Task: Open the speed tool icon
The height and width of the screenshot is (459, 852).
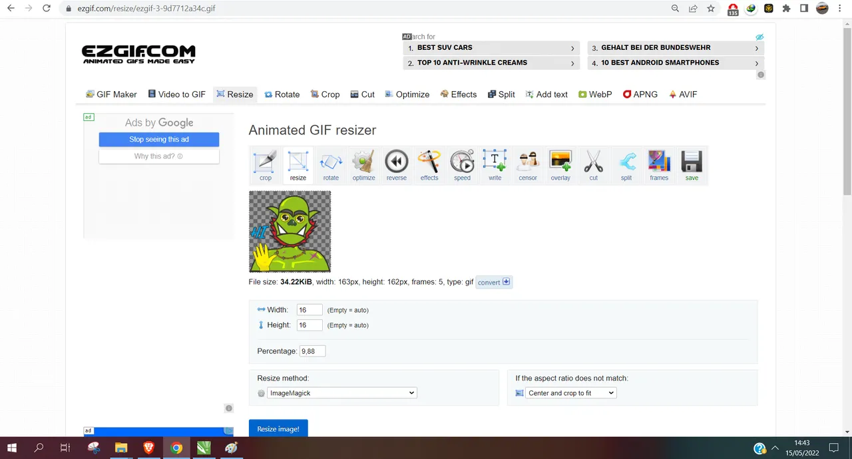Action: 462,165
